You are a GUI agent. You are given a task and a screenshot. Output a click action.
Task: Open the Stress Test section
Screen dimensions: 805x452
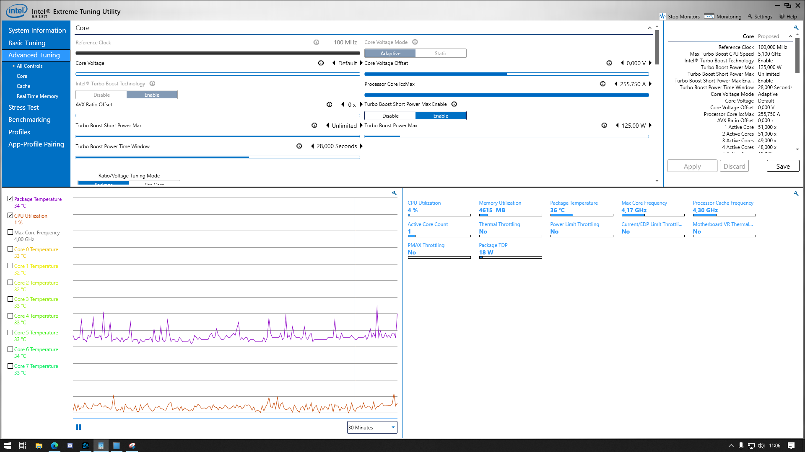click(x=23, y=108)
